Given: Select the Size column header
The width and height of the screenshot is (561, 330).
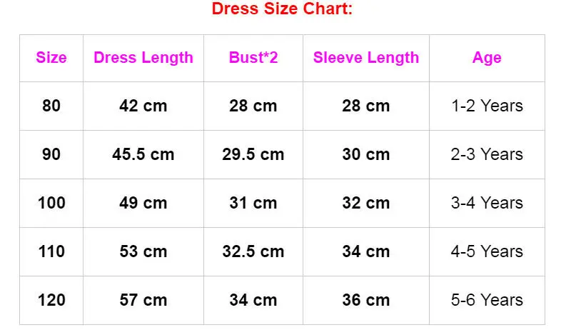Looking at the screenshot, I should point(51,58).
